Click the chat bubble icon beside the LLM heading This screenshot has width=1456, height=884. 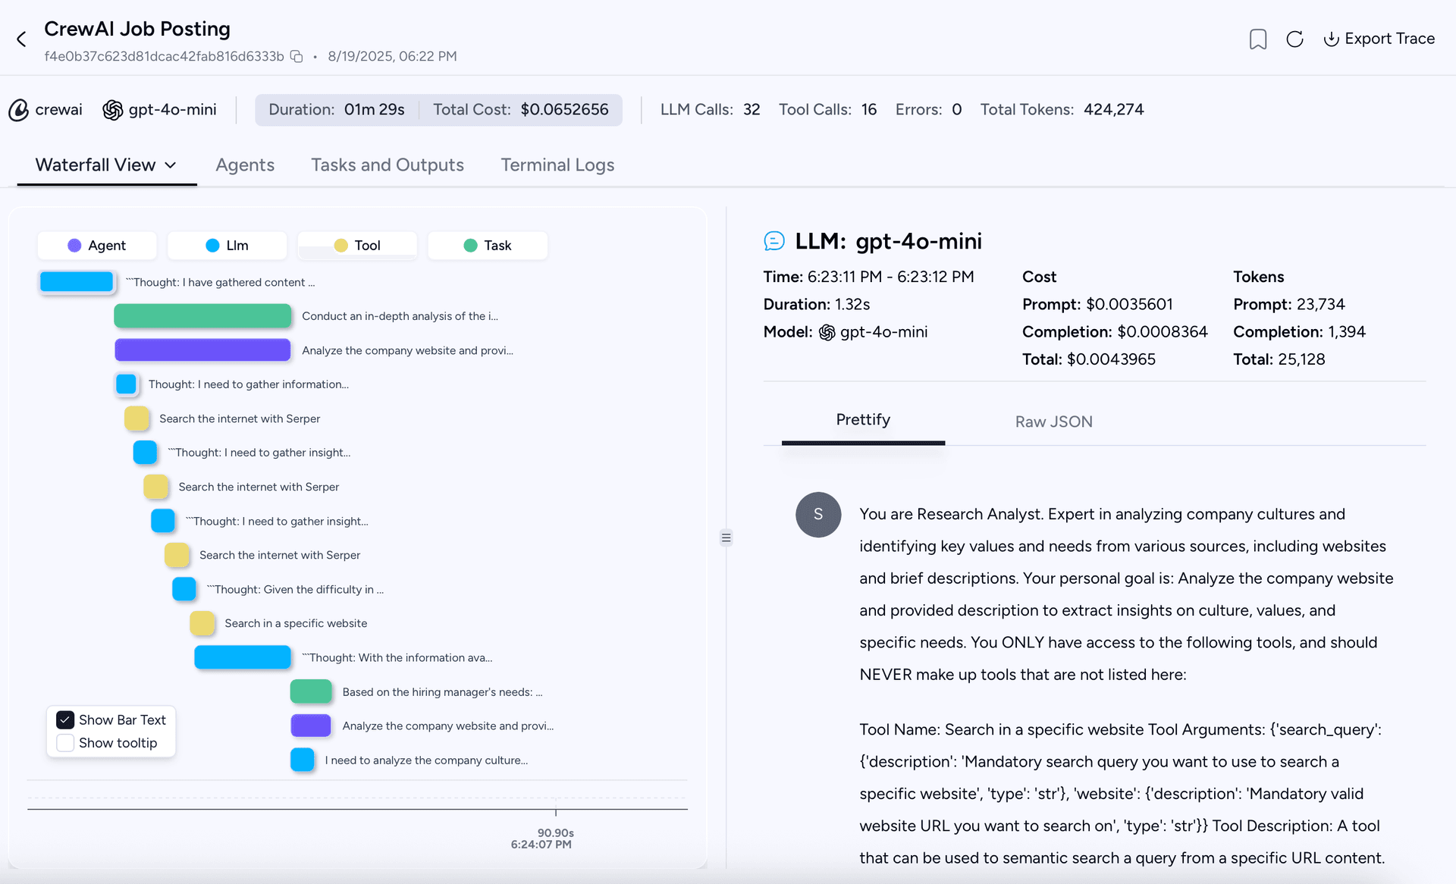point(774,241)
